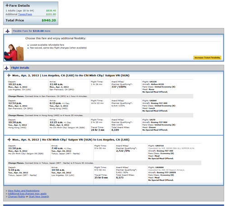Click 'Fee-waived, same-day flight changes' bullet
Screen dimensions: 226x206
tap(58, 48)
